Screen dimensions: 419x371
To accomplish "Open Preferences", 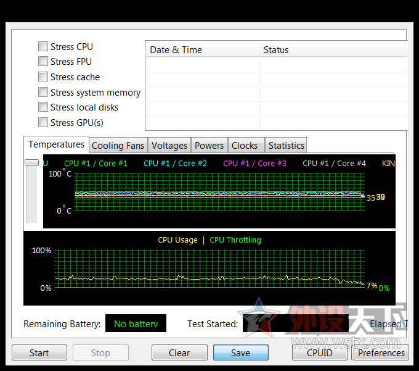I will coord(381,353).
